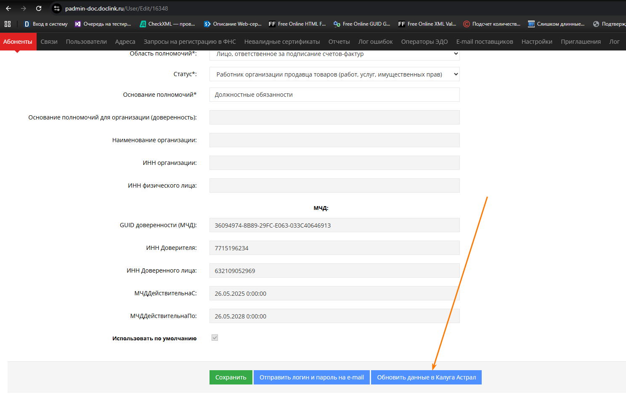Open 'Запросы на регистрацию в ФНС'
This screenshot has width=626, height=395.
click(190, 42)
